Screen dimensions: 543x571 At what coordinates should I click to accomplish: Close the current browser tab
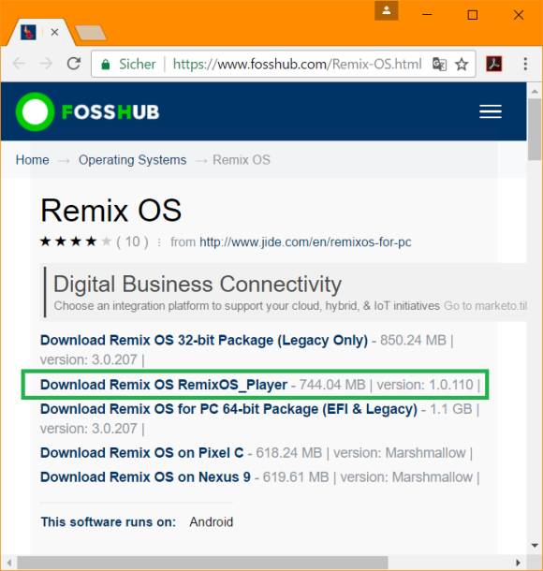click(54, 33)
